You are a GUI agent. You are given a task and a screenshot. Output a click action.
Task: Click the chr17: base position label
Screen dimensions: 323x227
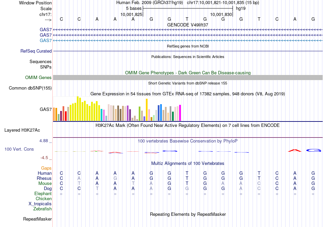point(45,14)
